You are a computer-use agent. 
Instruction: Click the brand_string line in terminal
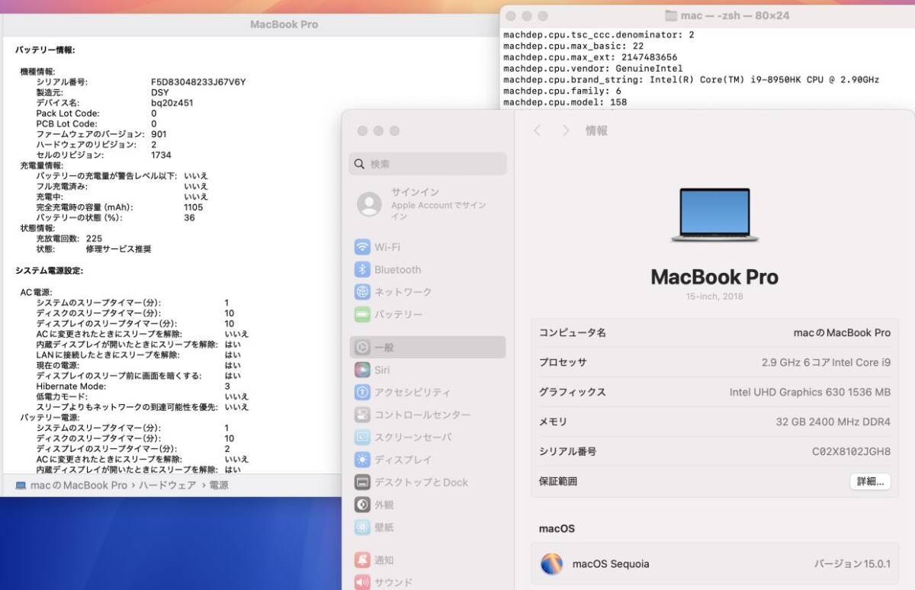point(691,80)
